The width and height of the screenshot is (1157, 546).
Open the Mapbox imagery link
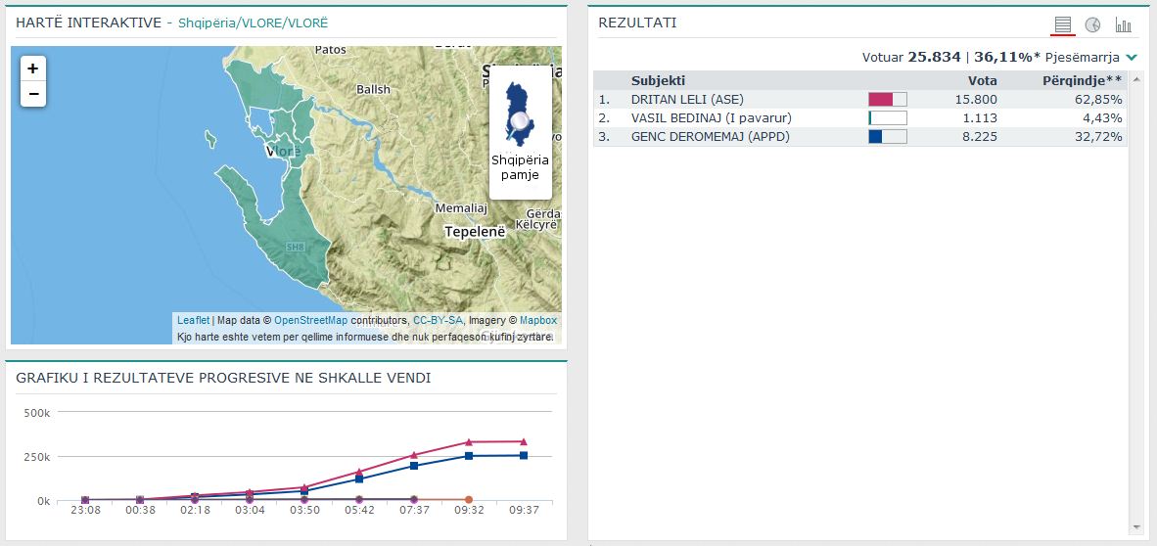[537, 320]
